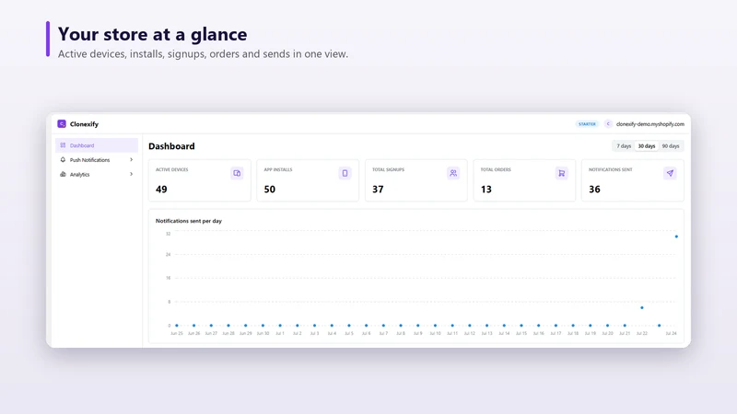The image size is (737, 414).
Task: Open Push Notifications in the sidebar
Action: pos(97,160)
